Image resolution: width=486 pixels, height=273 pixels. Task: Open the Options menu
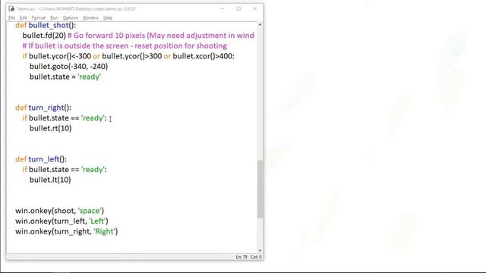pyautogui.click(x=71, y=18)
